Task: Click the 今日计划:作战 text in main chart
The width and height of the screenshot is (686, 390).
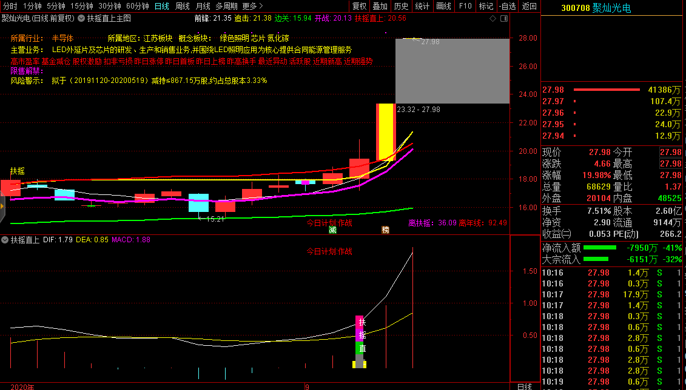Action: [x=329, y=223]
